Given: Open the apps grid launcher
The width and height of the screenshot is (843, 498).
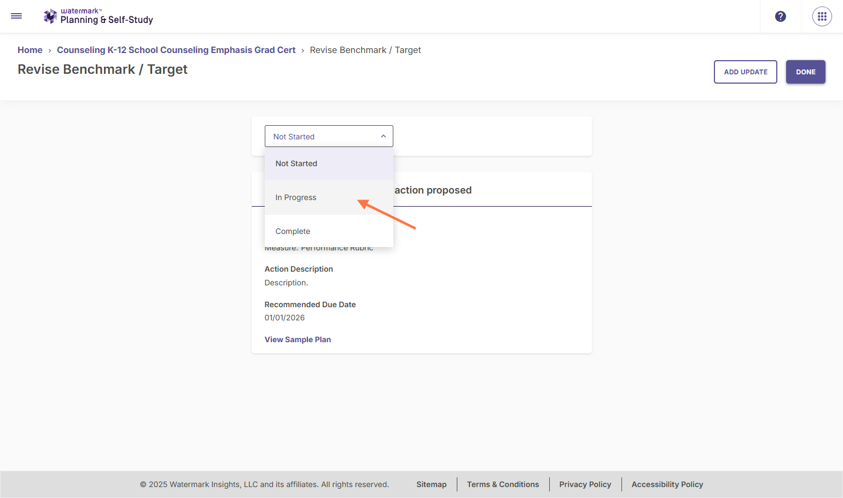Looking at the screenshot, I should coord(822,16).
